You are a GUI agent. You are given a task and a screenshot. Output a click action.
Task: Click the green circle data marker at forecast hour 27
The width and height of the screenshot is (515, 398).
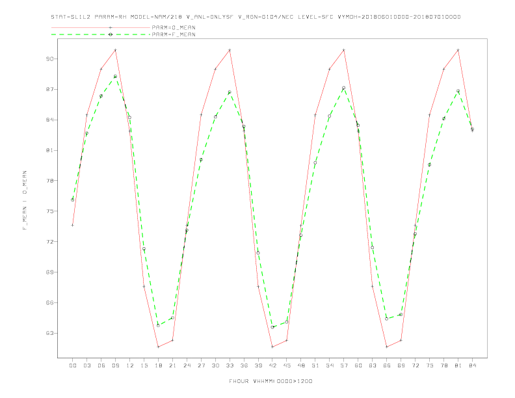tap(201, 159)
